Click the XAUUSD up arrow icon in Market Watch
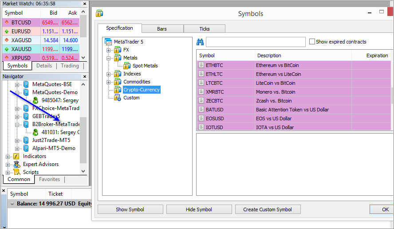394x229 pixels. tap(7, 49)
